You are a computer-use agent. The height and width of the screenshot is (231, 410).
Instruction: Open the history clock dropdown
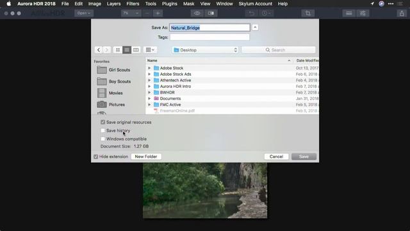(x=266, y=13)
